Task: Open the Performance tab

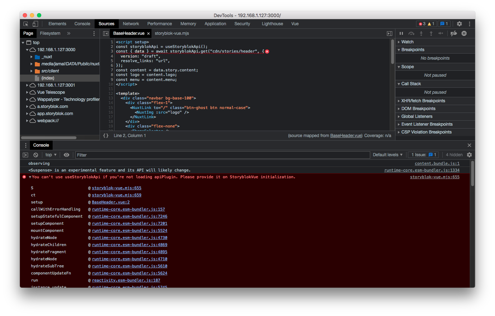Action: click(160, 24)
